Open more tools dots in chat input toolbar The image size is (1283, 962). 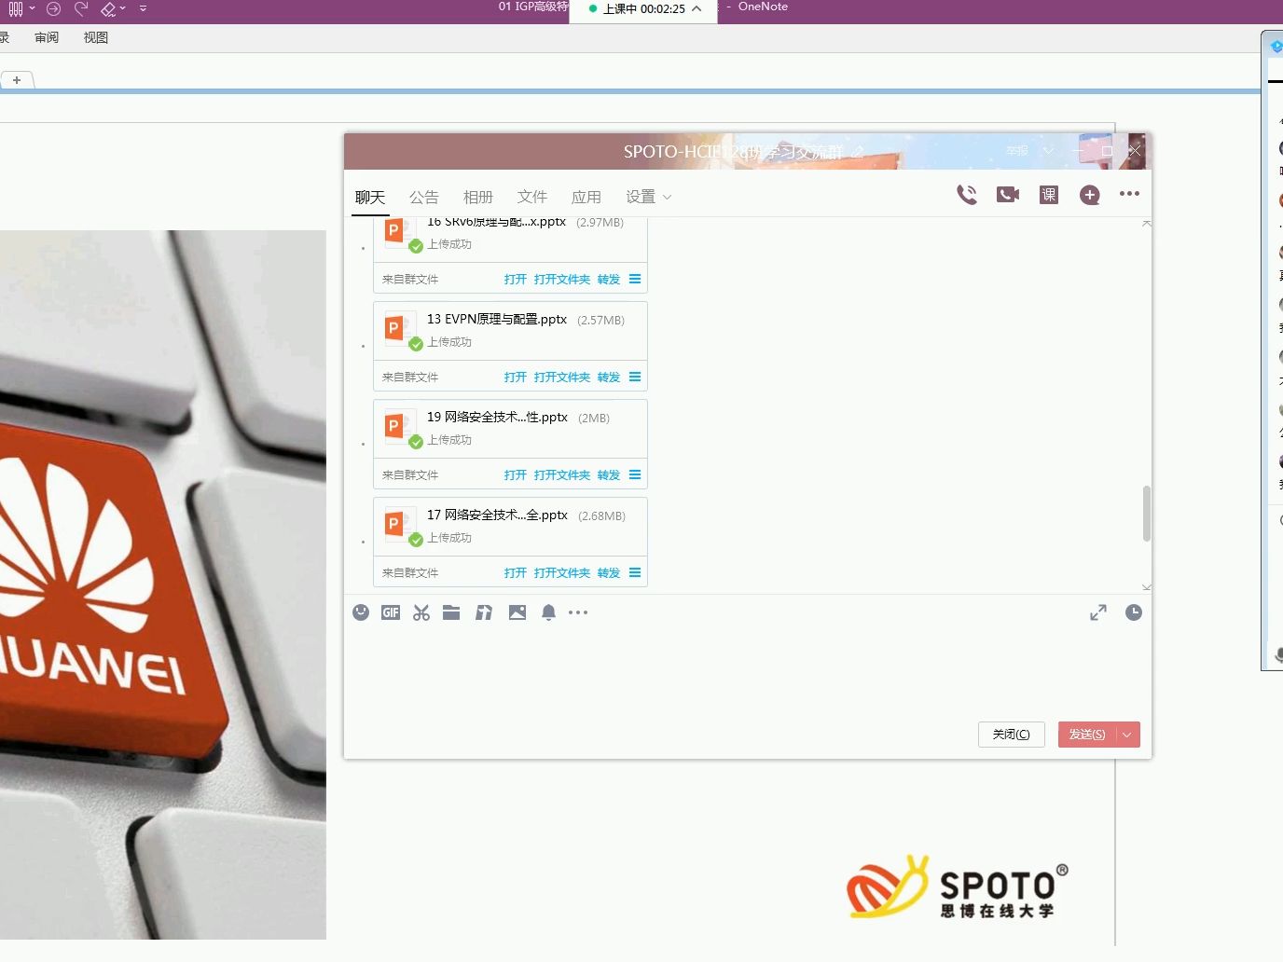click(x=578, y=612)
